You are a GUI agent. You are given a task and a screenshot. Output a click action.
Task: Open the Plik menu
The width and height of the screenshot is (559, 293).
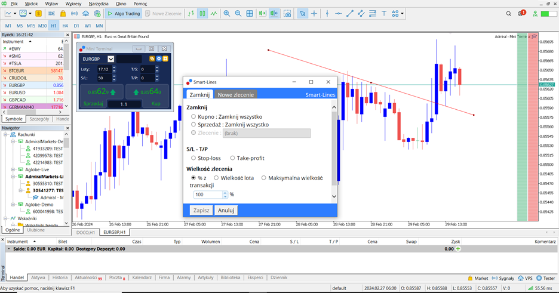click(14, 4)
